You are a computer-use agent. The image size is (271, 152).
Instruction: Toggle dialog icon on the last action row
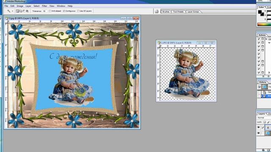(263, 73)
